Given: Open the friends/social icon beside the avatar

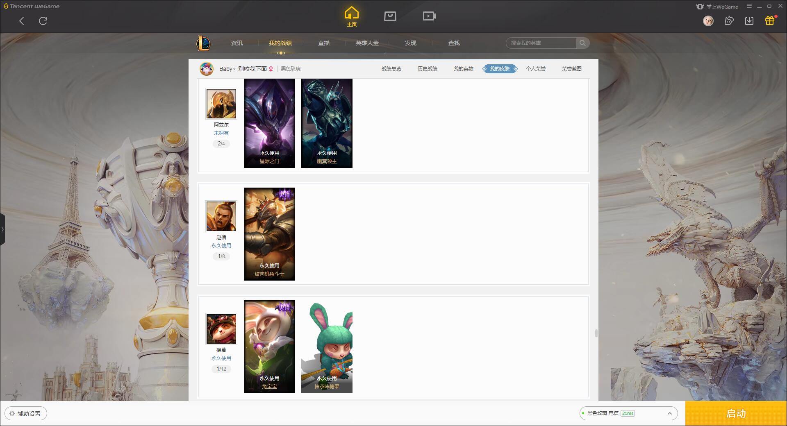Looking at the screenshot, I should [x=729, y=20].
